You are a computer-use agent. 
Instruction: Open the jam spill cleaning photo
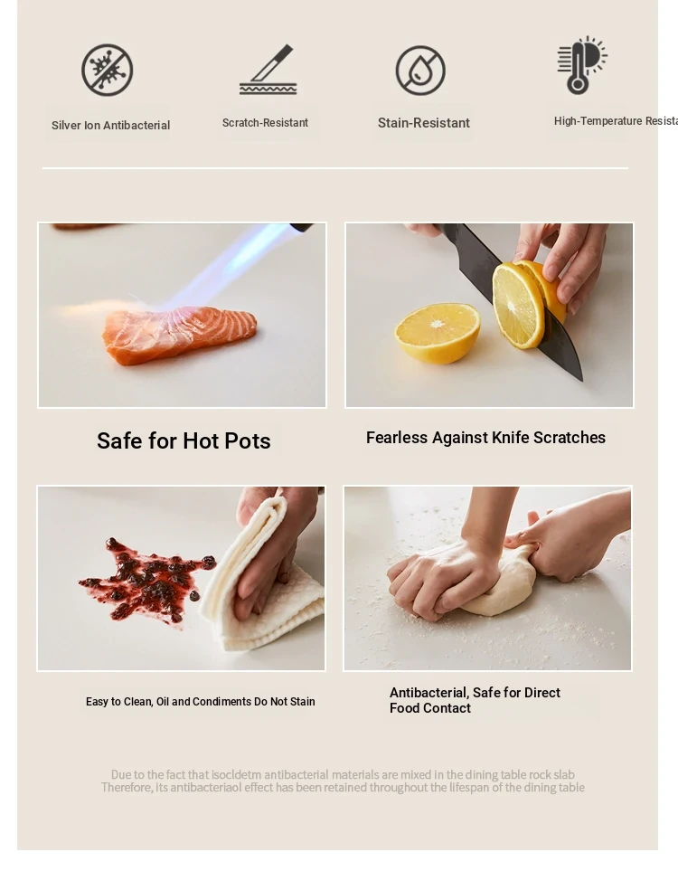pos(181,578)
